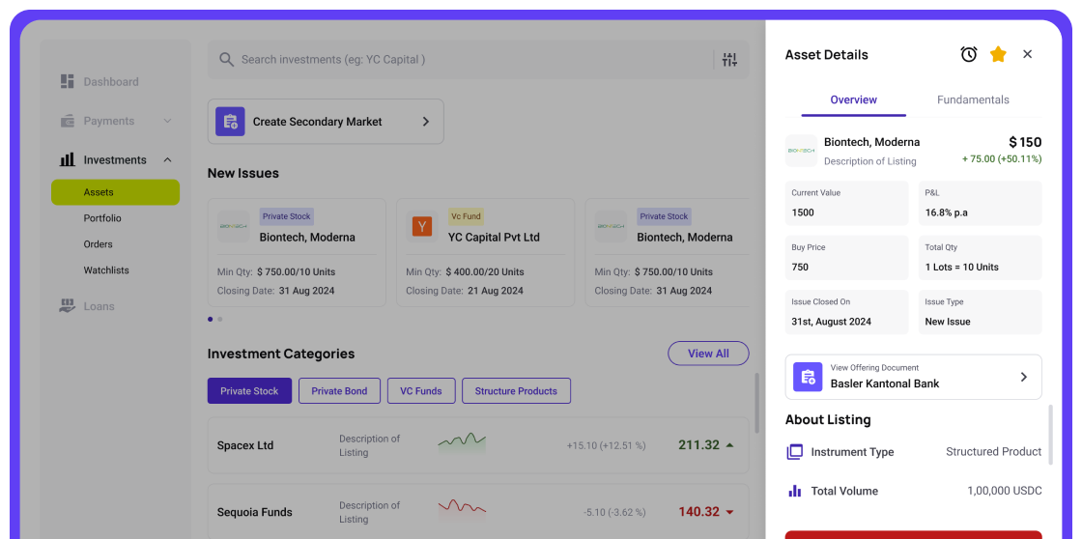The image size is (1082, 539).
Task: Click the View Offering Document clipboard icon
Action: click(x=808, y=377)
